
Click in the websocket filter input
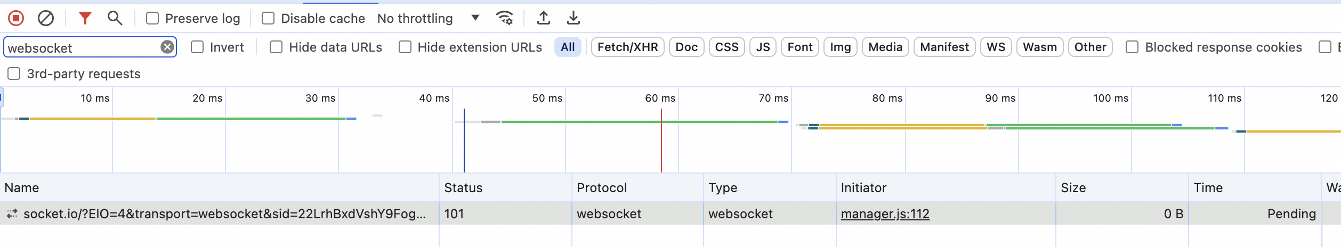80,48
